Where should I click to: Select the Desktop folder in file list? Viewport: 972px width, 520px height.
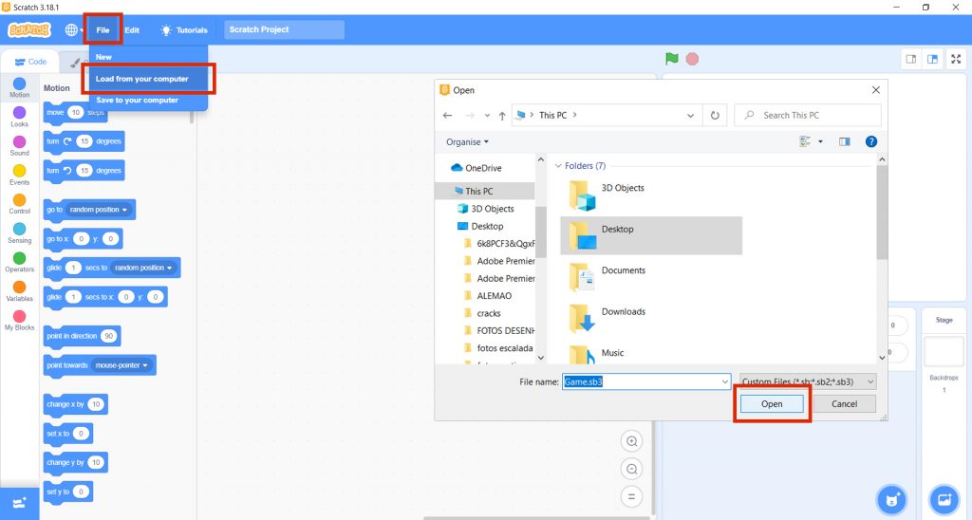pos(651,235)
